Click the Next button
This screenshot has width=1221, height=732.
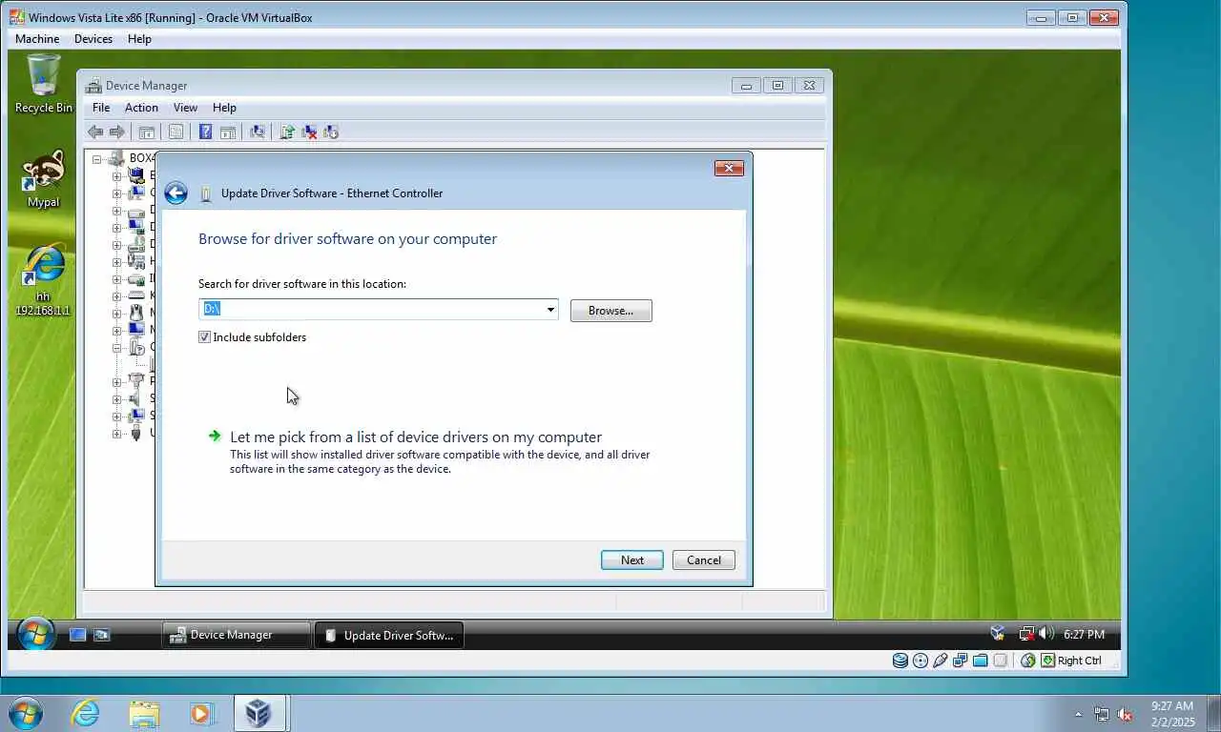[632, 560]
